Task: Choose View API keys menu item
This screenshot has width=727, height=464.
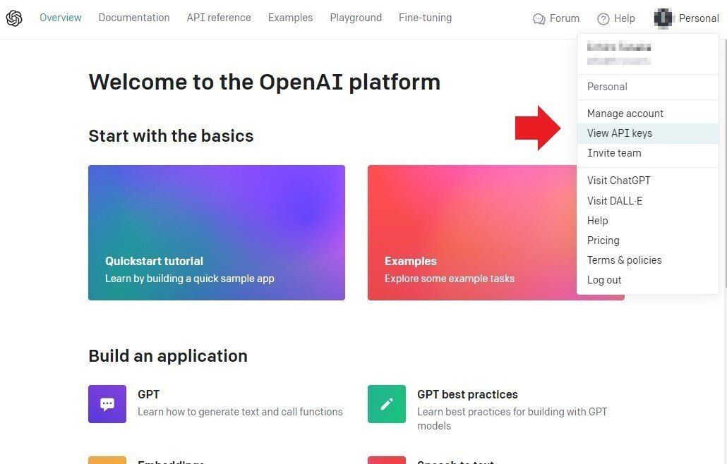Action: pyautogui.click(x=648, y=133)
